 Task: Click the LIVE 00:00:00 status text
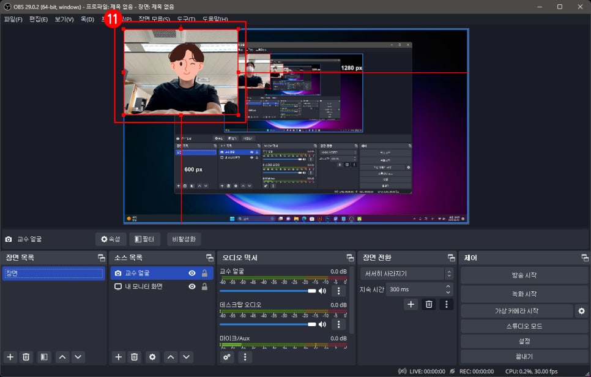427,371
